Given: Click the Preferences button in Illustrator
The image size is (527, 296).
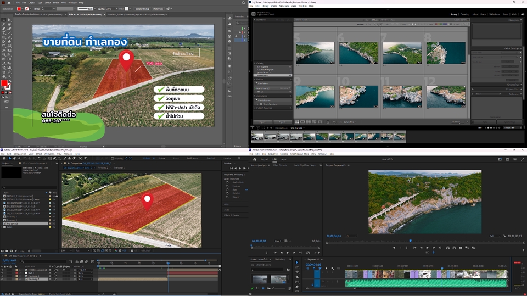Looking at the screenshot, I should (158, 9).
